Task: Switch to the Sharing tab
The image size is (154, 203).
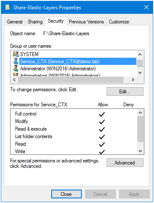Action: click(35, 22)
